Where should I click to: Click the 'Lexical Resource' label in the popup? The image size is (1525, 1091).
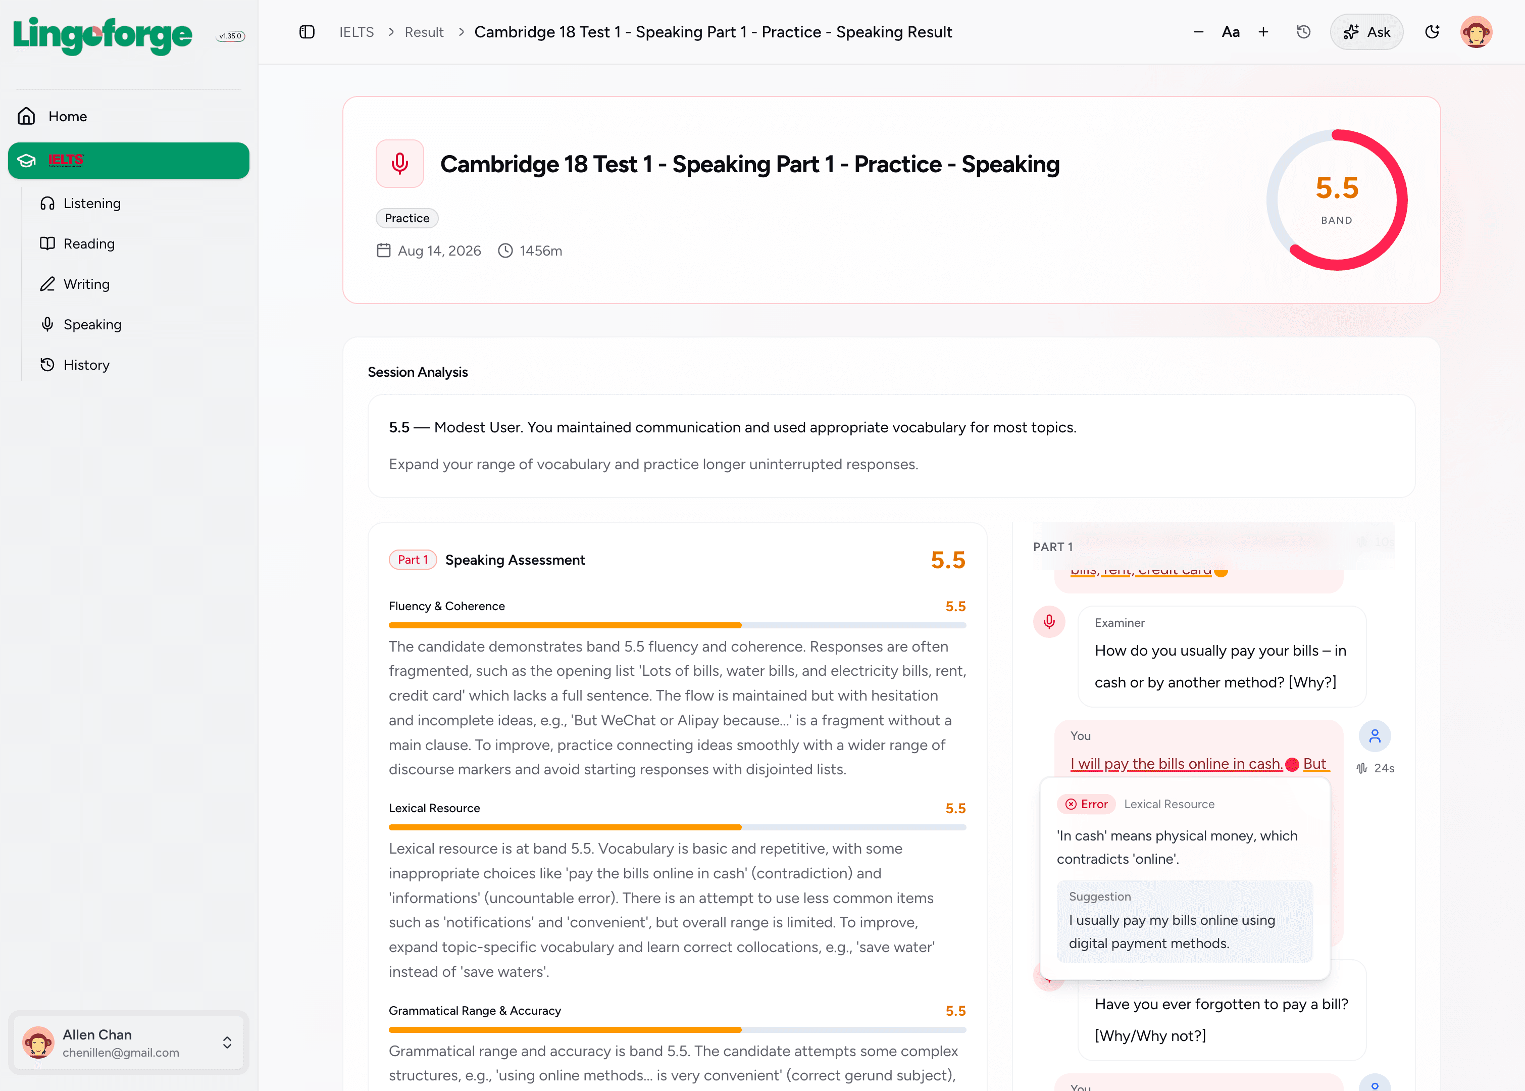1169,804
